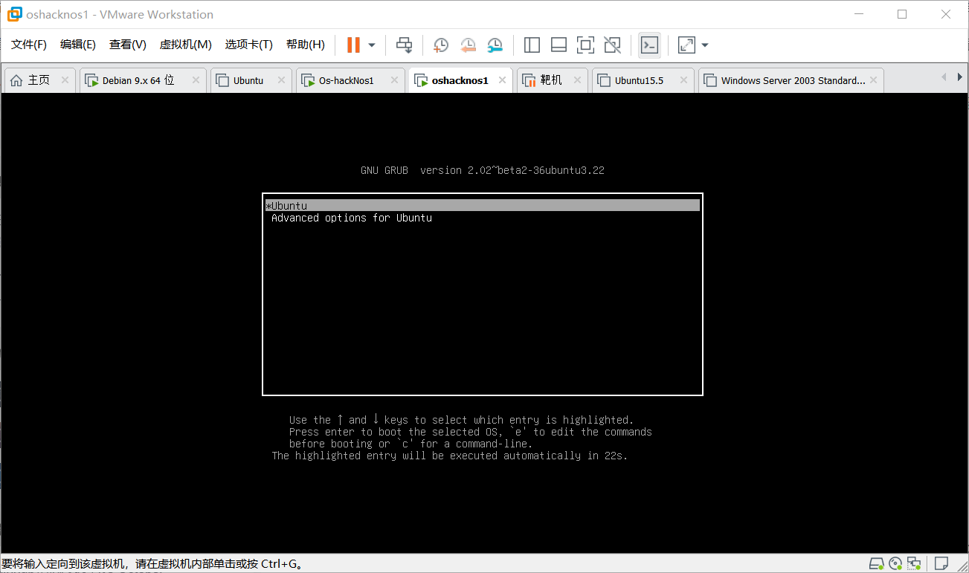Screen dimensions: 969x573
Task: Open the 虚拟机(M) menu
Action: pos(186,45)
